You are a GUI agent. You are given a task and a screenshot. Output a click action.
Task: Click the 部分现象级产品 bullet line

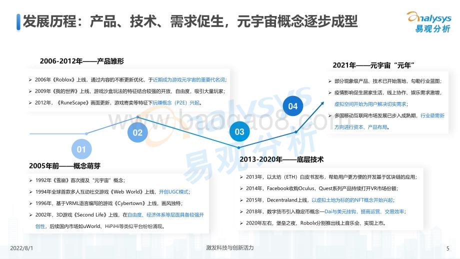[385, 81]
